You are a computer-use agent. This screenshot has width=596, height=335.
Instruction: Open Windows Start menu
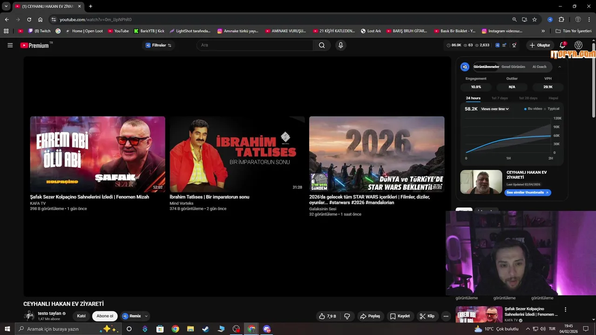[7, 329]
